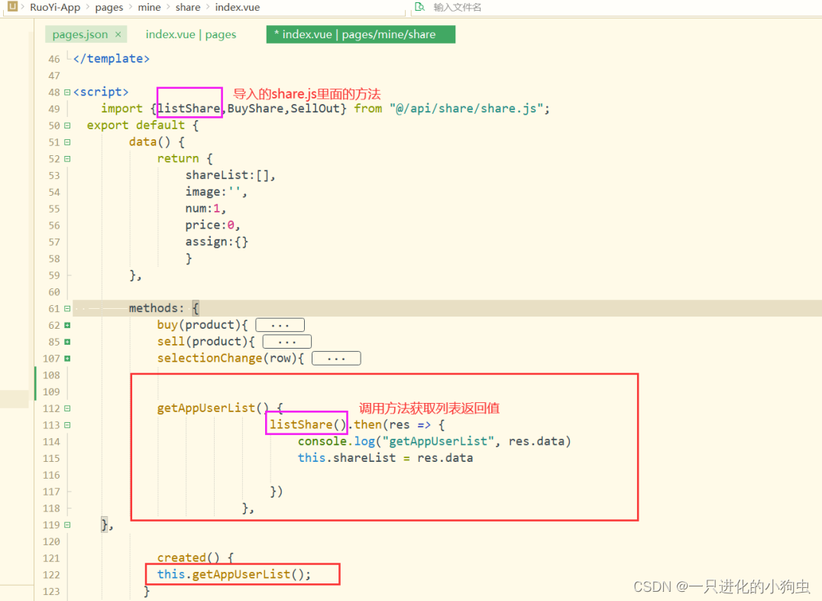Image resolution: width=822 pixels, height=601 pixels.
Task: Close the pages.json tab
Action: coord(118,34)
